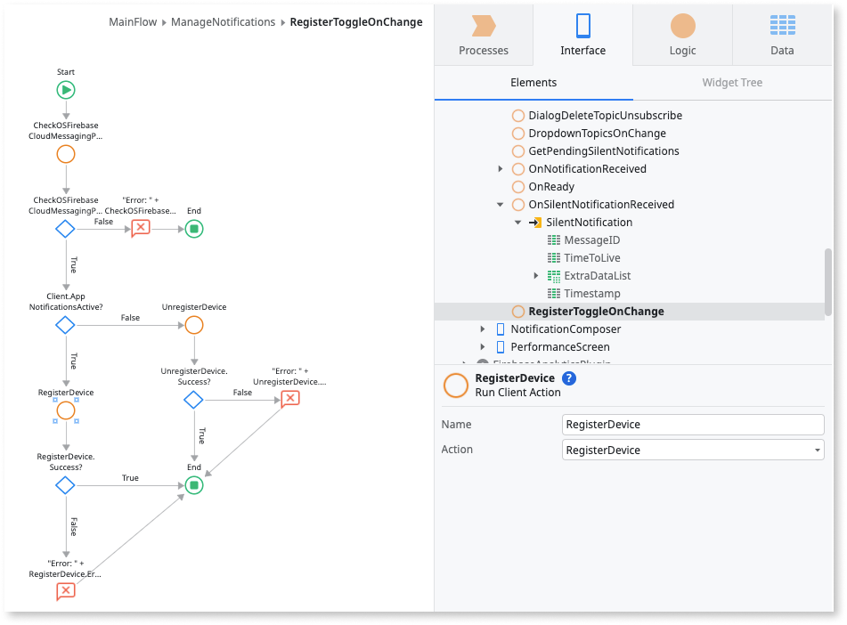Open ManageNotifications from the breadcrumb

(223, 22)
